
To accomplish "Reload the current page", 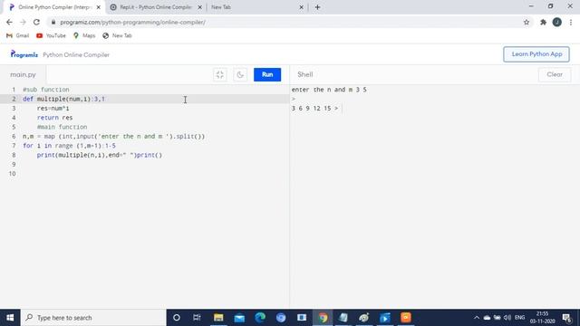I will (36, 22).
